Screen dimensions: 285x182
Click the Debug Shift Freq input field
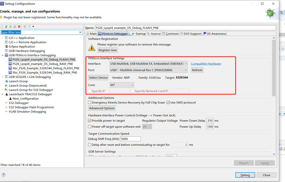click(130, 139)
